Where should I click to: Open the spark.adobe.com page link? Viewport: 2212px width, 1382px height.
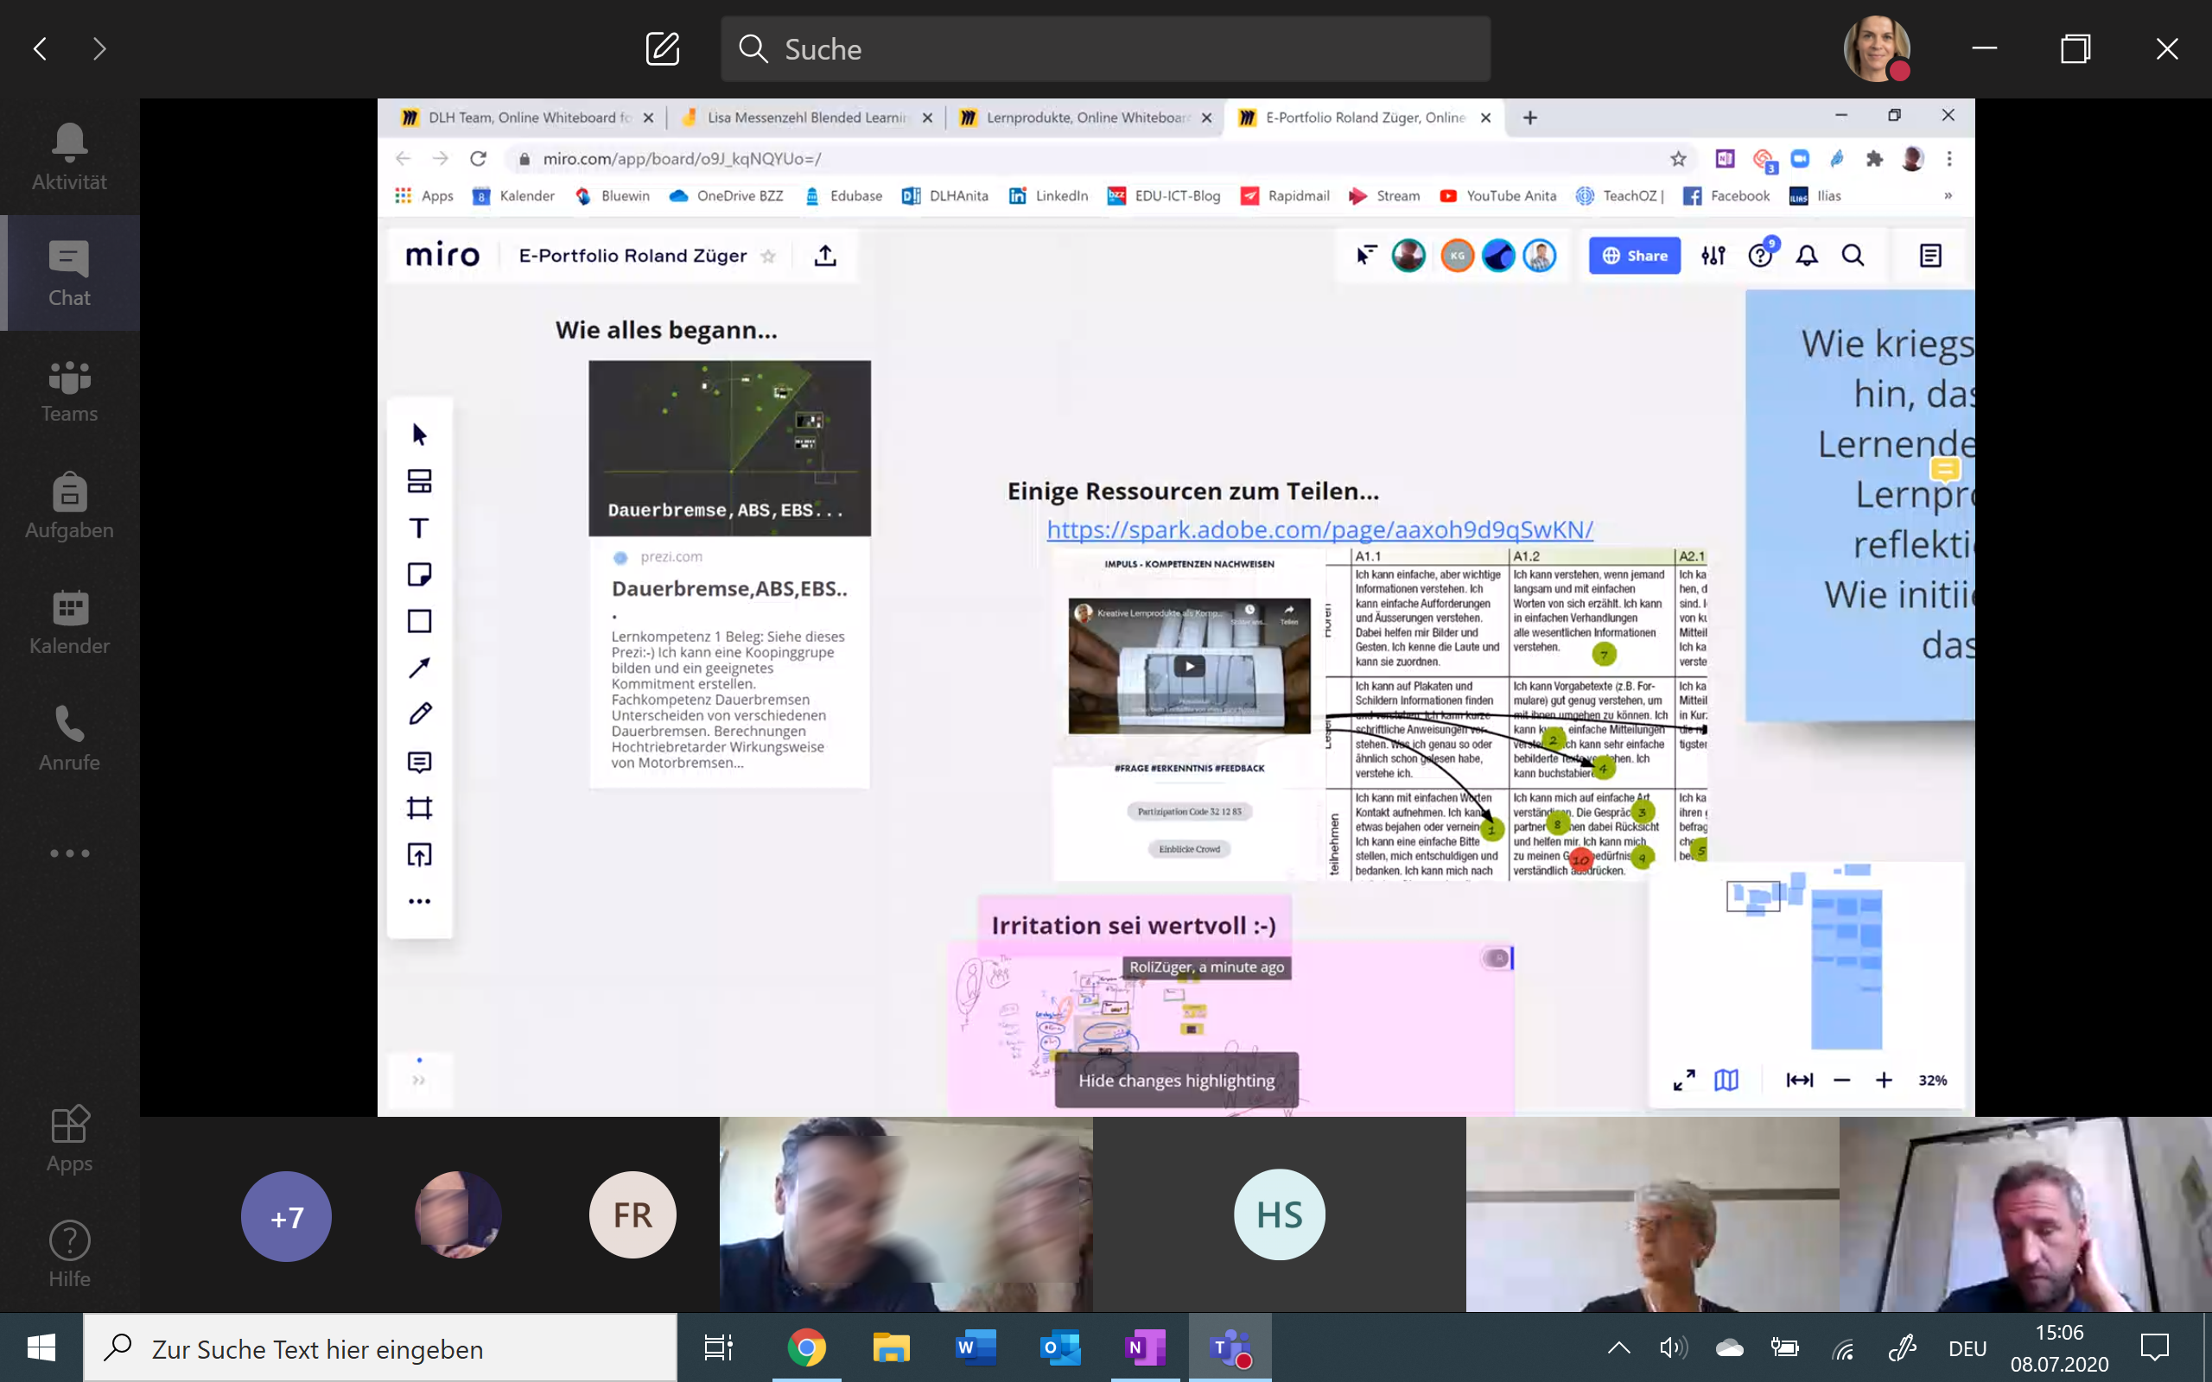click(x=1319, y=529)
